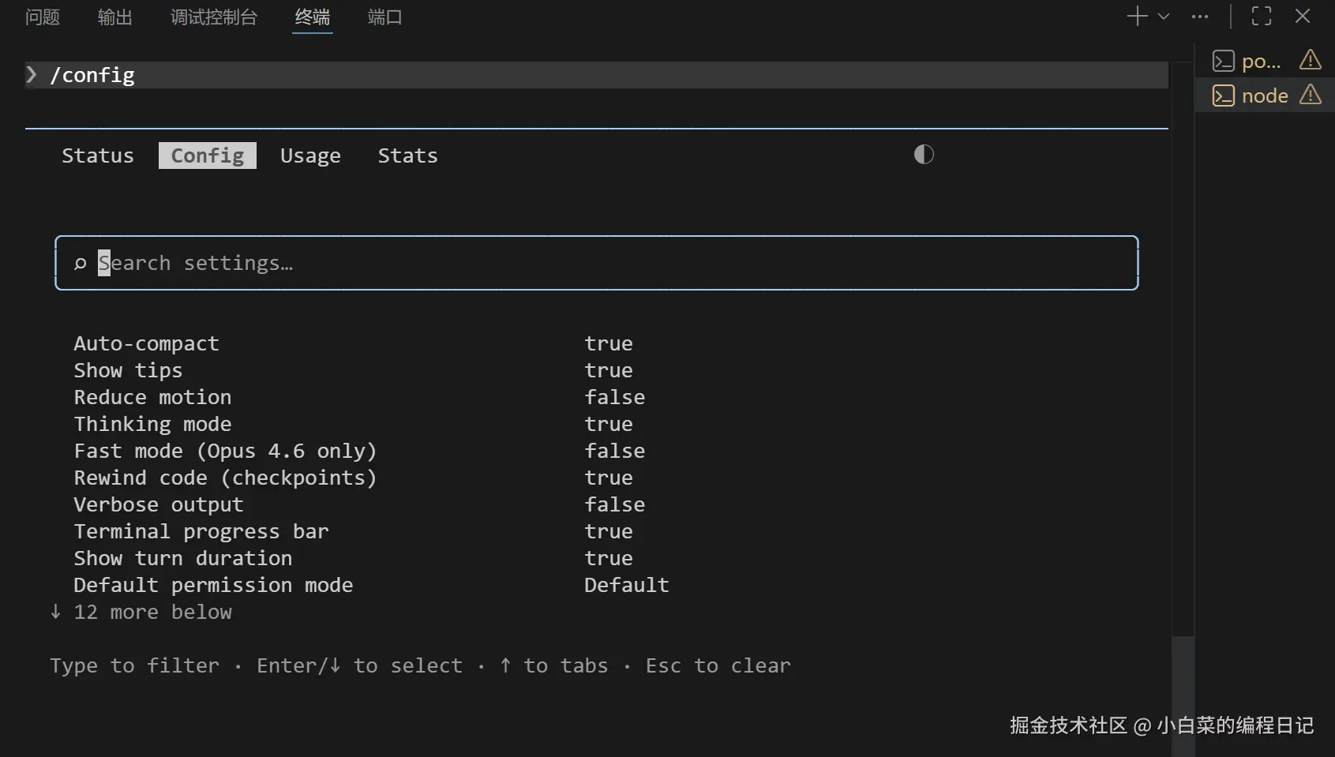Open the 调试控制台 tab
The height and width of the screenshot is (757, 1335).
(214, 17)
